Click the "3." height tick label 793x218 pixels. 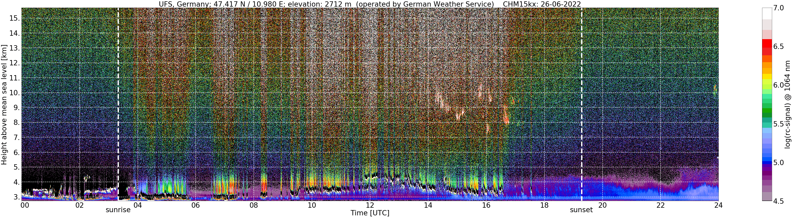(x=17, y=197)
